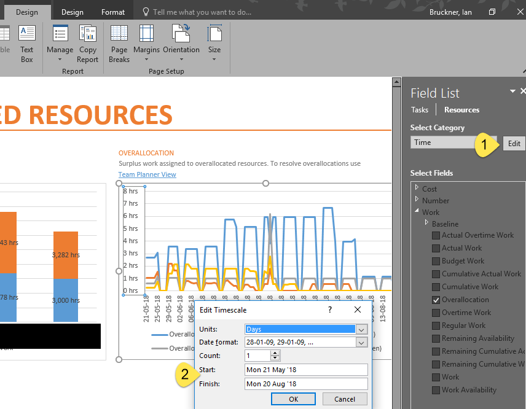The width and height of the screenshot is (526, 409).
Task: Open the Date format dropdown
Action: pyautogui.click(x=361, y=343)
